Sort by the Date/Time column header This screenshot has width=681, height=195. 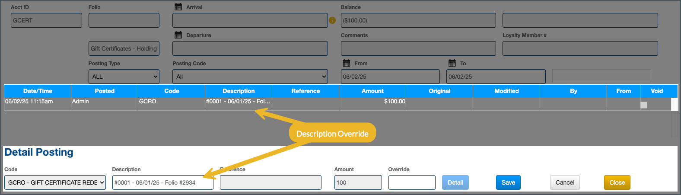tap(38, 91)
